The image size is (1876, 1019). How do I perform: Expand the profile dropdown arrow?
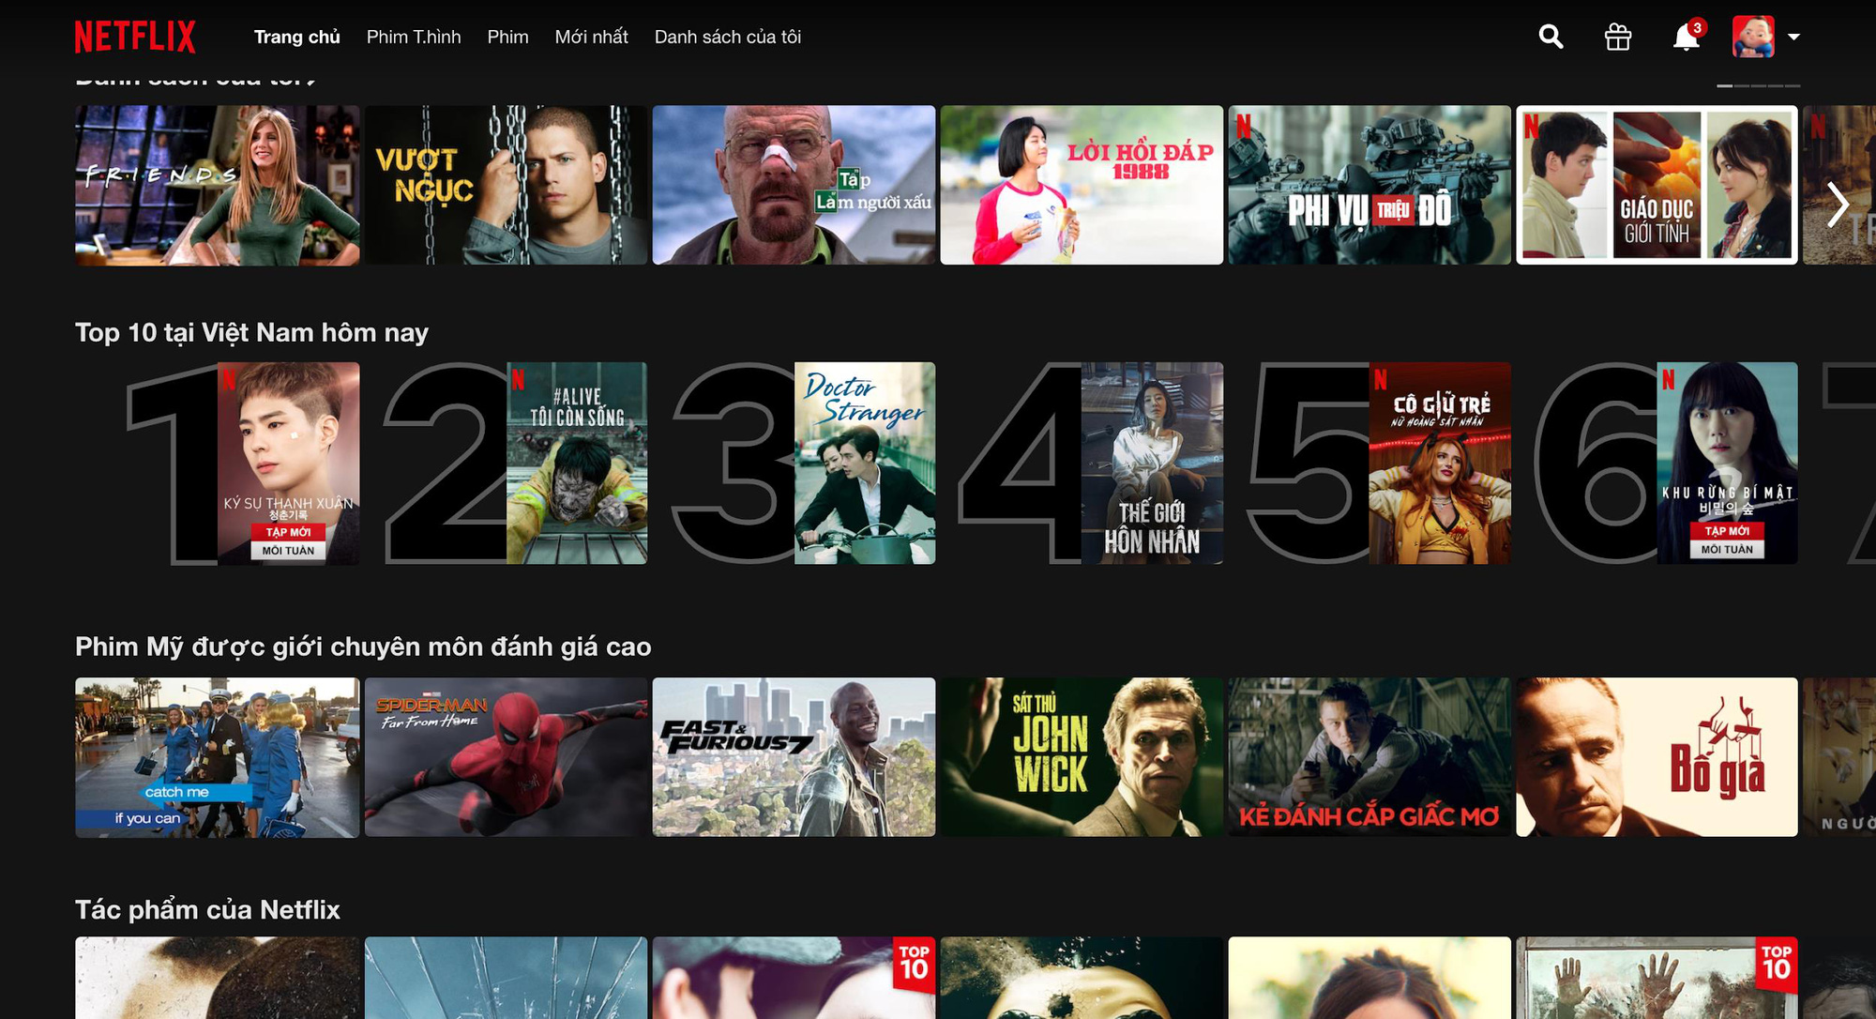(x=1793, y=37)
